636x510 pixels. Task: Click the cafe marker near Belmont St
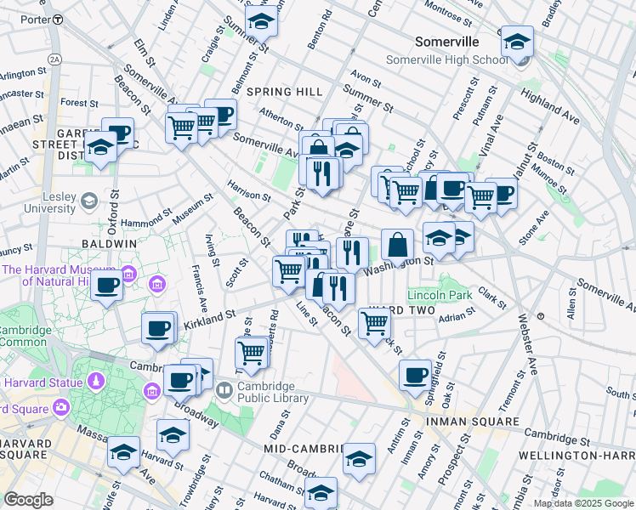pyautogui.click(x=222, y=116)
